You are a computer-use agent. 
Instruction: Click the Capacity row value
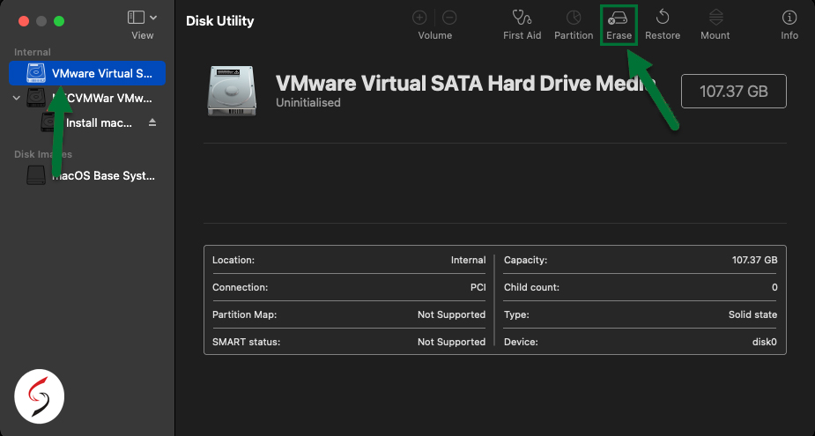[755, 260]
